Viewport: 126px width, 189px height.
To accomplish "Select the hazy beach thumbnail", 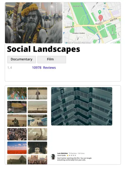I will pyautogui.click(x=38, y=107).
